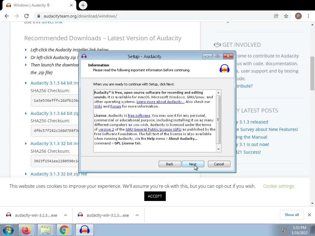Go forward in Chrome browser
The image size is (315, 236).
coord(17,16)
